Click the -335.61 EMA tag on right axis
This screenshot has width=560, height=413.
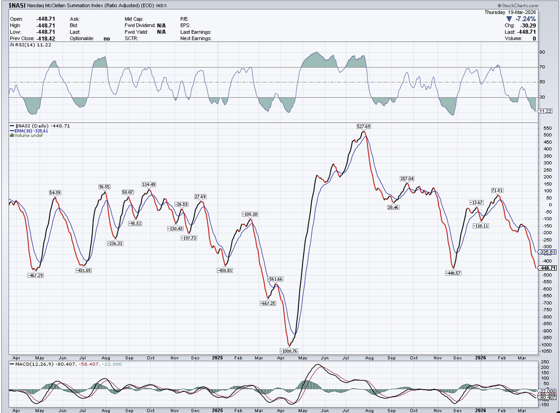click(x=547, y=252)
